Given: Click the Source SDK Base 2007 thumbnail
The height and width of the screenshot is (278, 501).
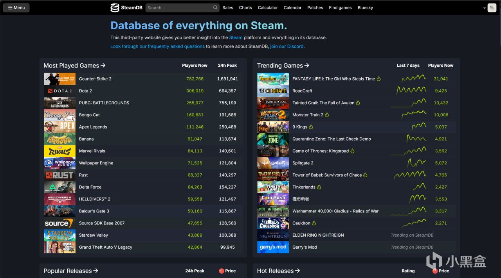Looking at the screenshot, I should click(x=59, y=223).
